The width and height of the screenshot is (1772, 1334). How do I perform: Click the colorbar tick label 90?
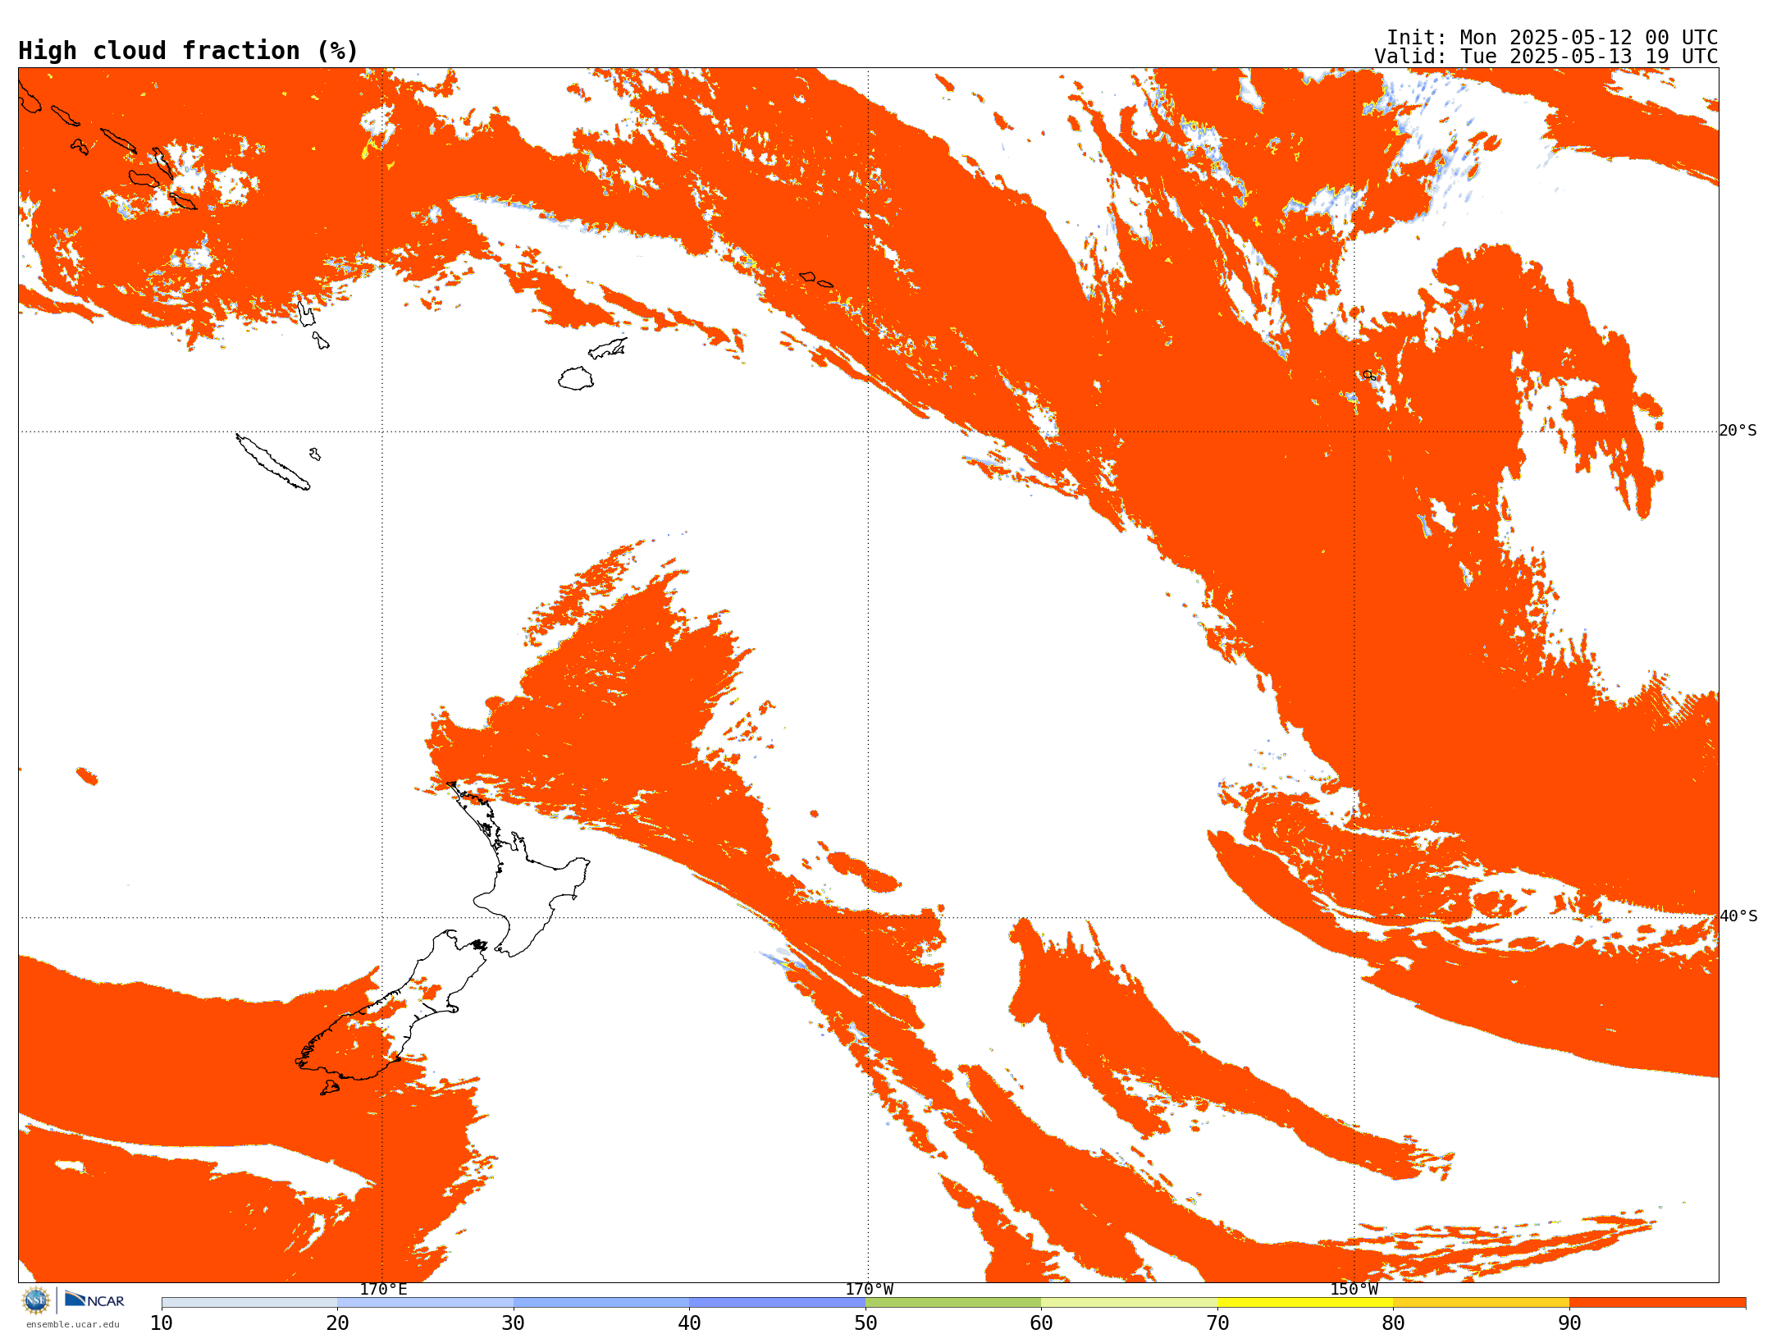tap(1569, 1323)
